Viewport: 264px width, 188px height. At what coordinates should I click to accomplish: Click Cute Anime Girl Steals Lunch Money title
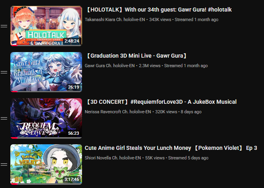[x=171, y=148]
